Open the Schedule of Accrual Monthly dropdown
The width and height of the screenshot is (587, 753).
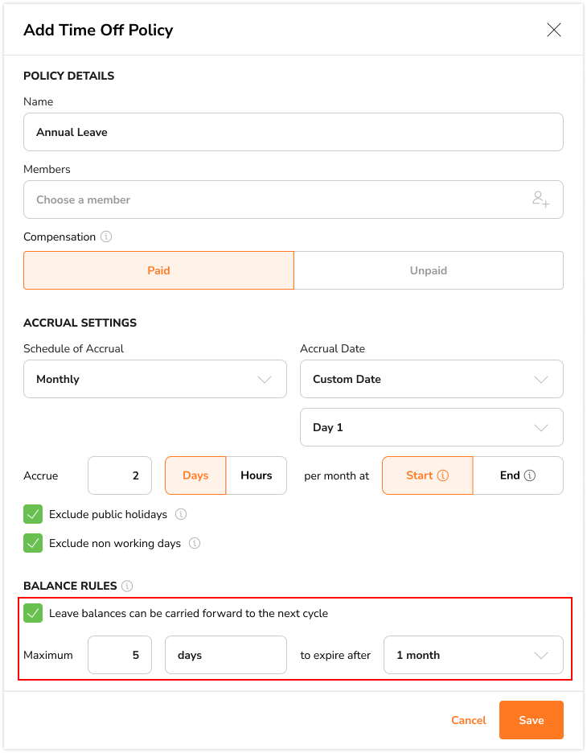point(155,379)
